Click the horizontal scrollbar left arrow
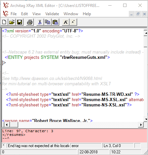This screenshot has height=155, width=148. tap(7, 125)
